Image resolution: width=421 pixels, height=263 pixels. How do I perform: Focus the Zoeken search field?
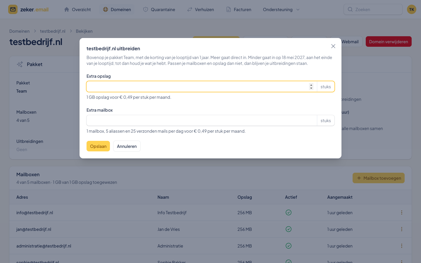(373, 9)
